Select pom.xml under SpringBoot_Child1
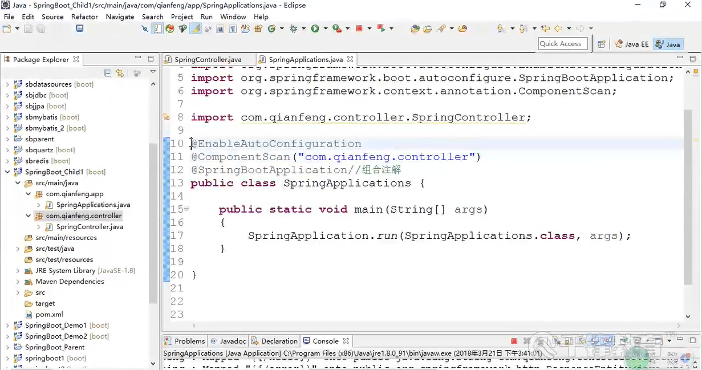702x370 pixels. pyautogui.click(x=49, y=315)
